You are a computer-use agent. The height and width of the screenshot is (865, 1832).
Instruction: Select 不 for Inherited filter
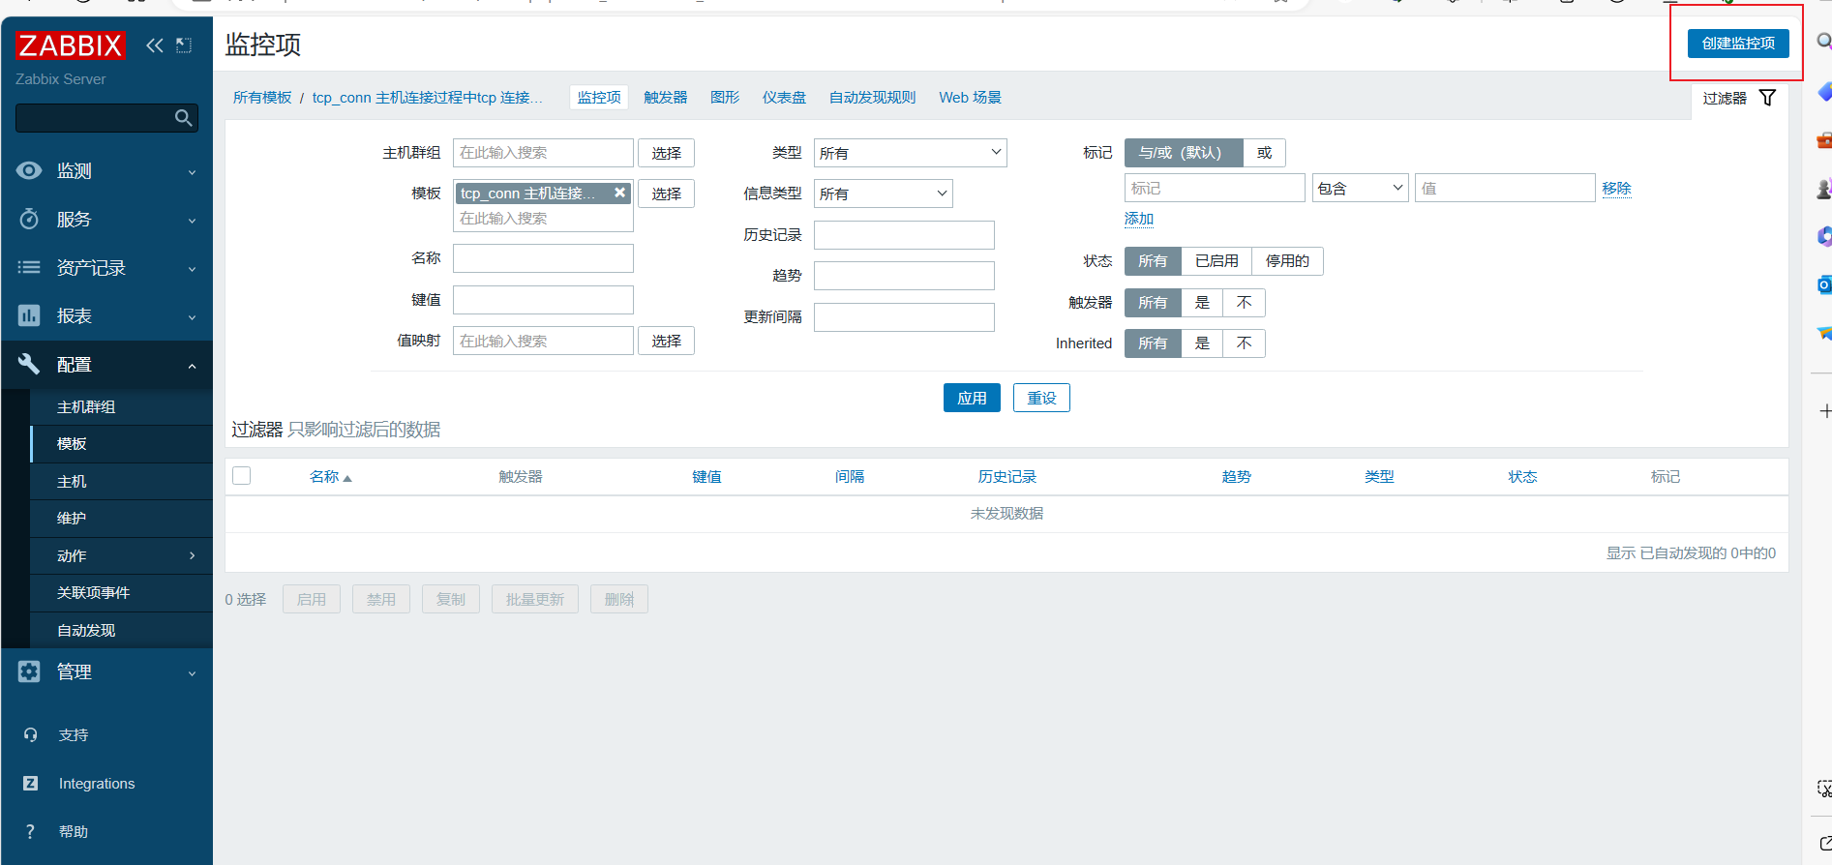1245,343
